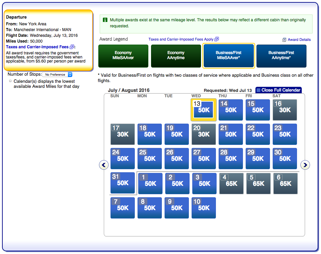Click green info icon in notice banner

tap(105, 20)
